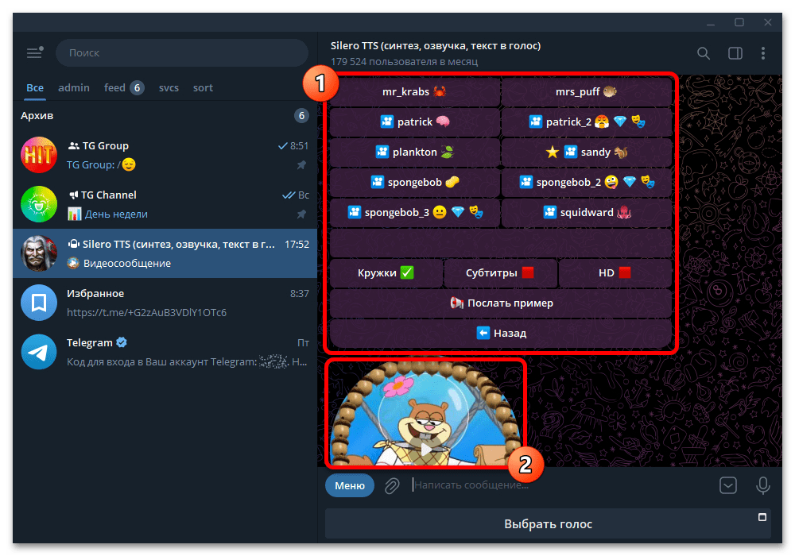Screen dimensions: 795x556
Task: Switch to the feed folder tab
Action: click(x=124, y=87)
